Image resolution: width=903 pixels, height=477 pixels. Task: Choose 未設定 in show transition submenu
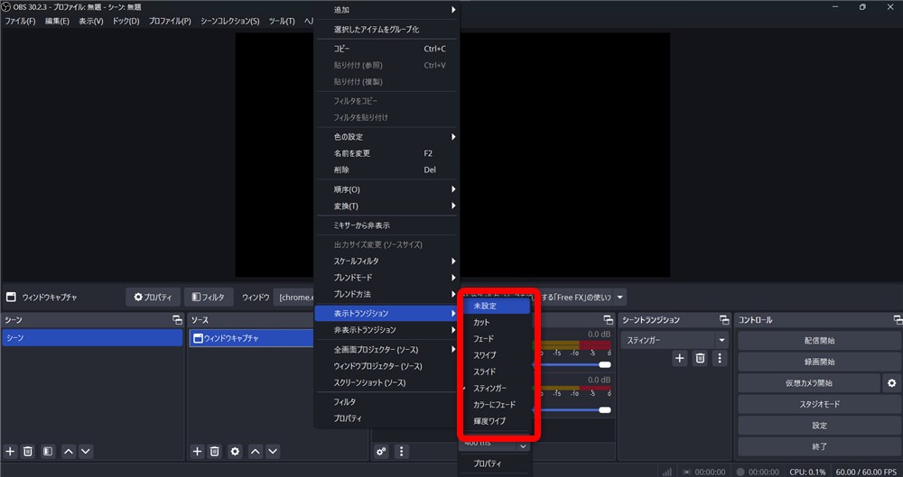click(x=496, y=306)
